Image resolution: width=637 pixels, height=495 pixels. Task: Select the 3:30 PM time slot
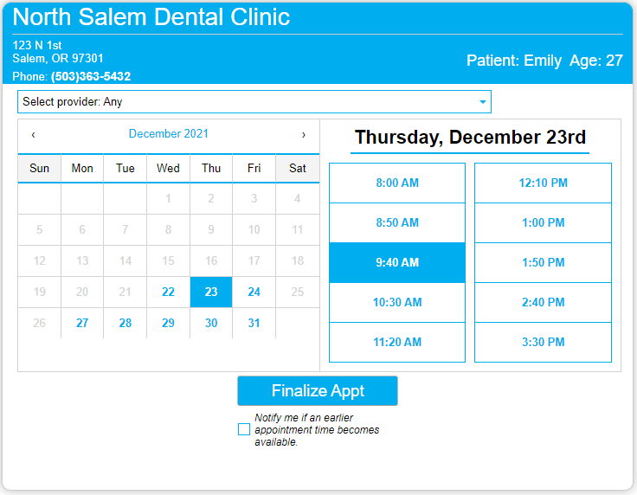pos(543,342)
